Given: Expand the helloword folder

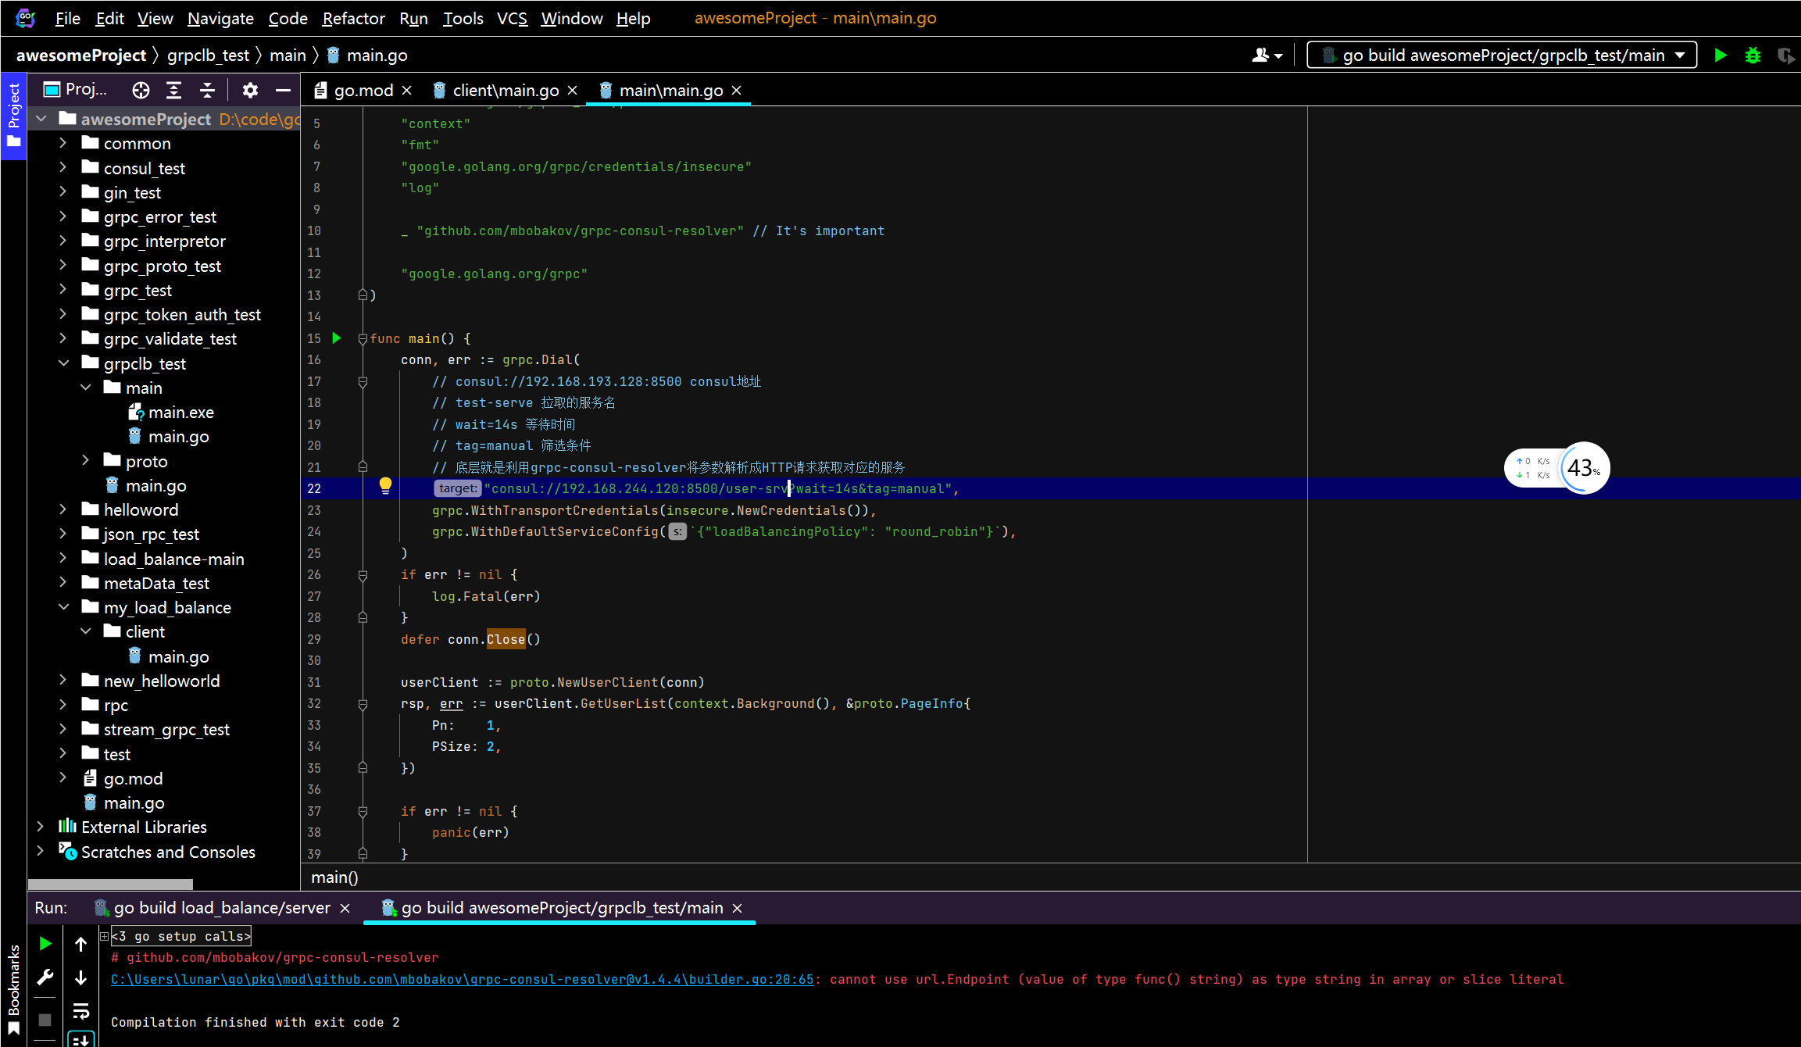Looking at the screenshot, I should (63, 510).
